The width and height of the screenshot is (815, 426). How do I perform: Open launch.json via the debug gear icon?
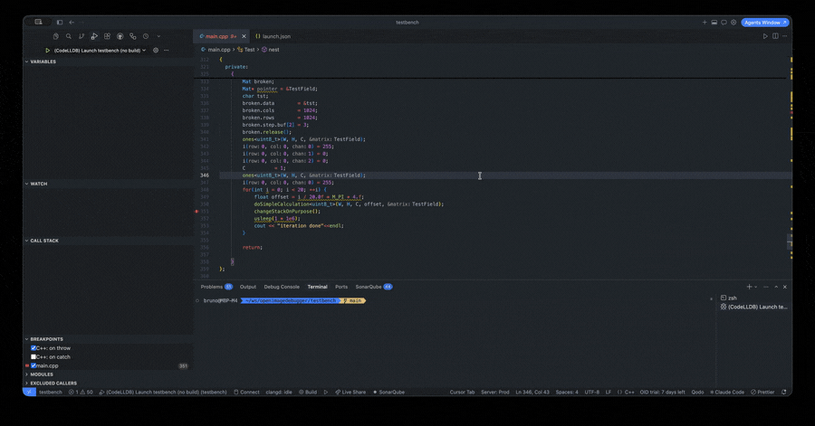tap(156, 51)
